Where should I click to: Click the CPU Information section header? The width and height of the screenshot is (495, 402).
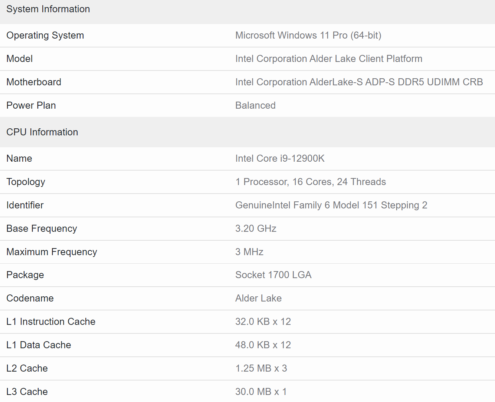42,132
